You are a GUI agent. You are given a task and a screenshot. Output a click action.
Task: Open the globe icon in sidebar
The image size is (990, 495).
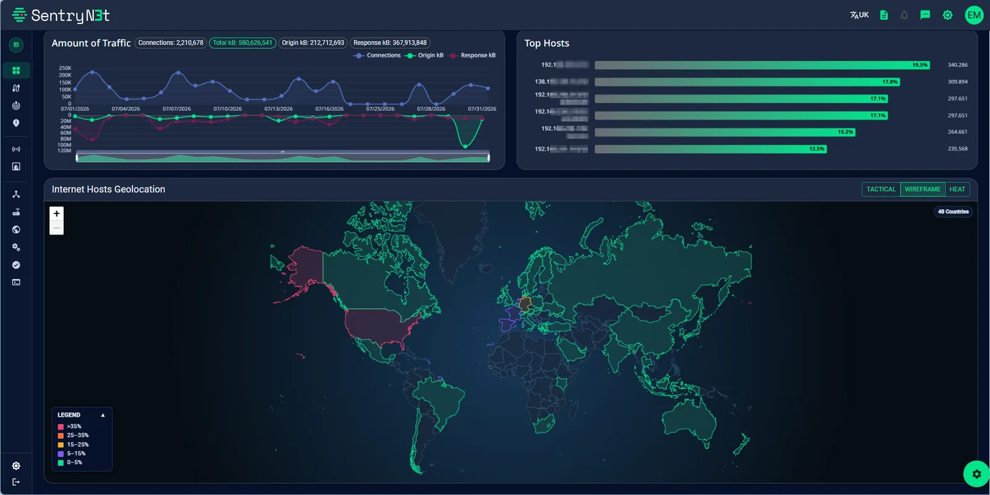pyautogui.click(x=16, y=230)
